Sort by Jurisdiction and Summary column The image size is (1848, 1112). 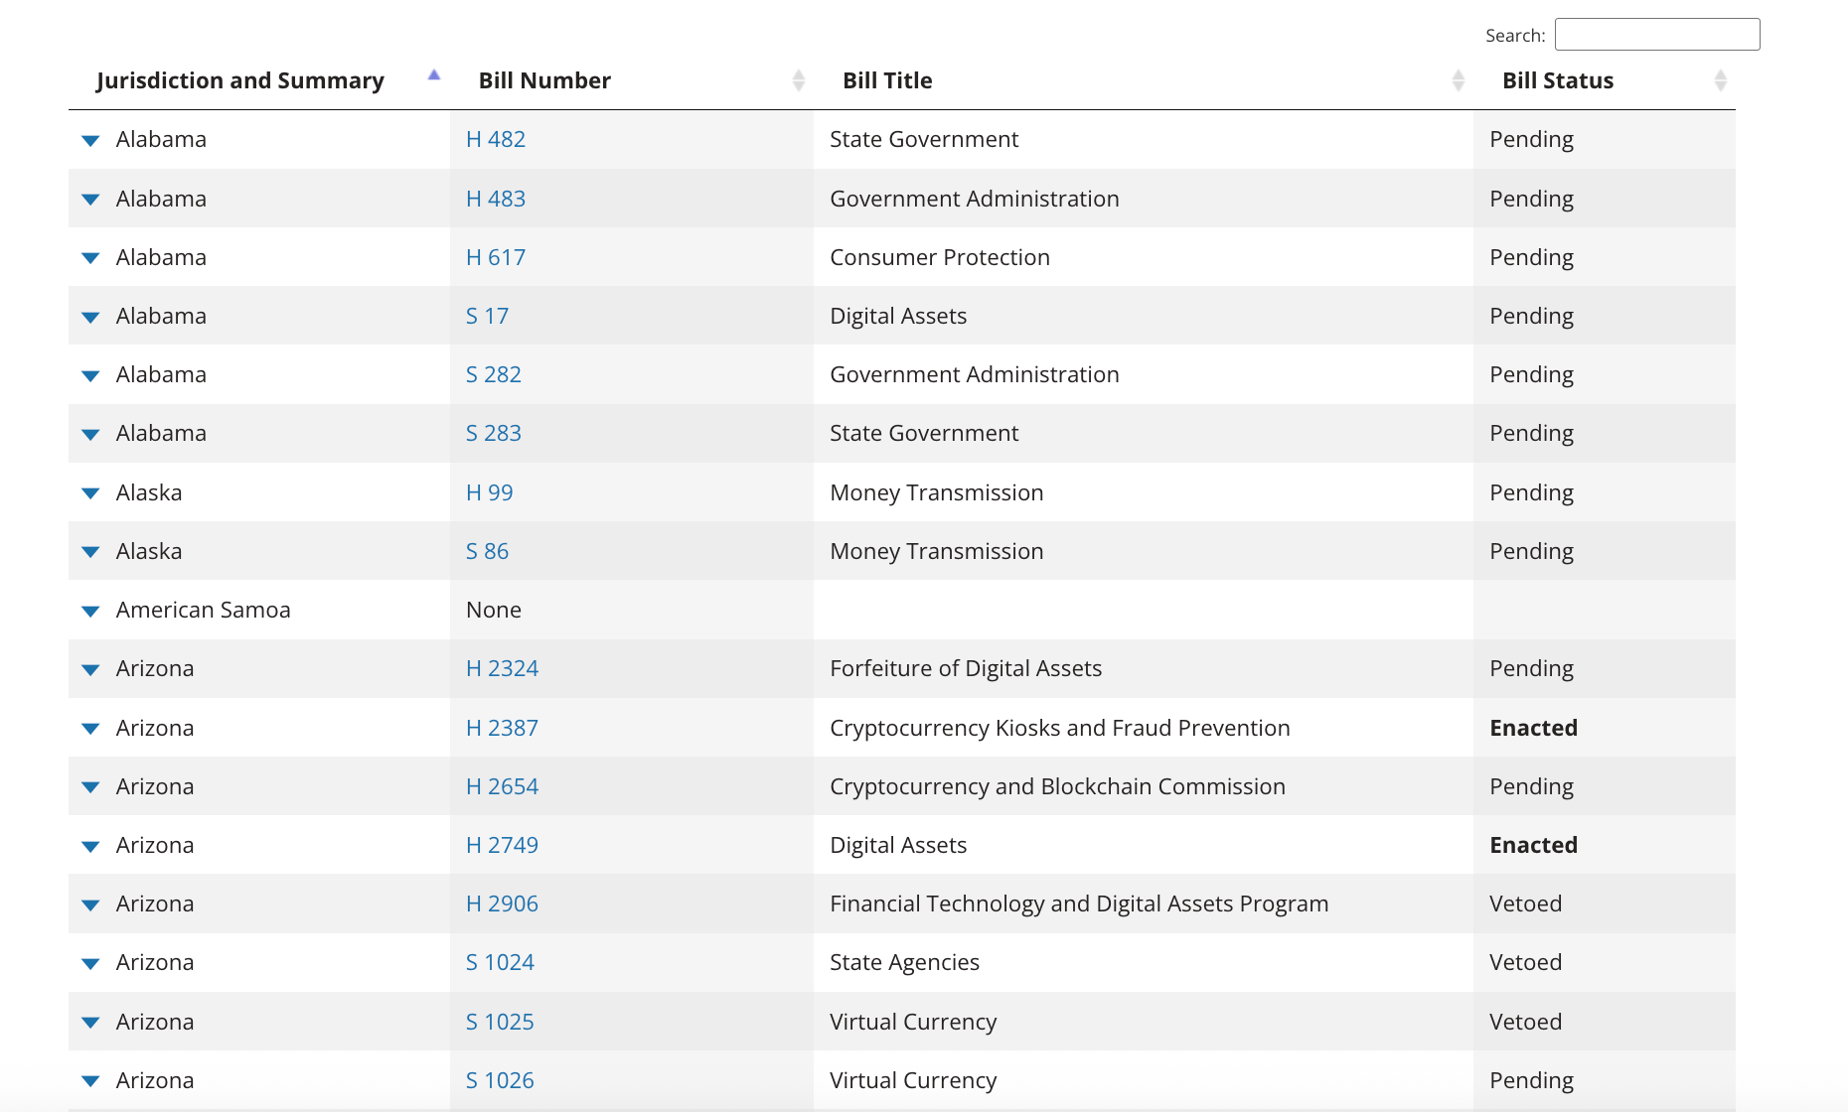coord(240,80)
